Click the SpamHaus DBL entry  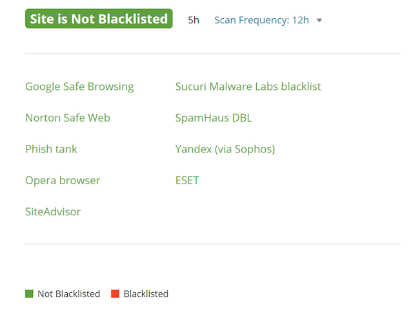[214, 118]
